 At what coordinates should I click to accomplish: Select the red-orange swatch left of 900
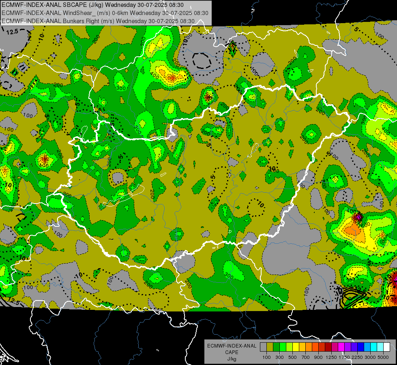click(315, 347)
